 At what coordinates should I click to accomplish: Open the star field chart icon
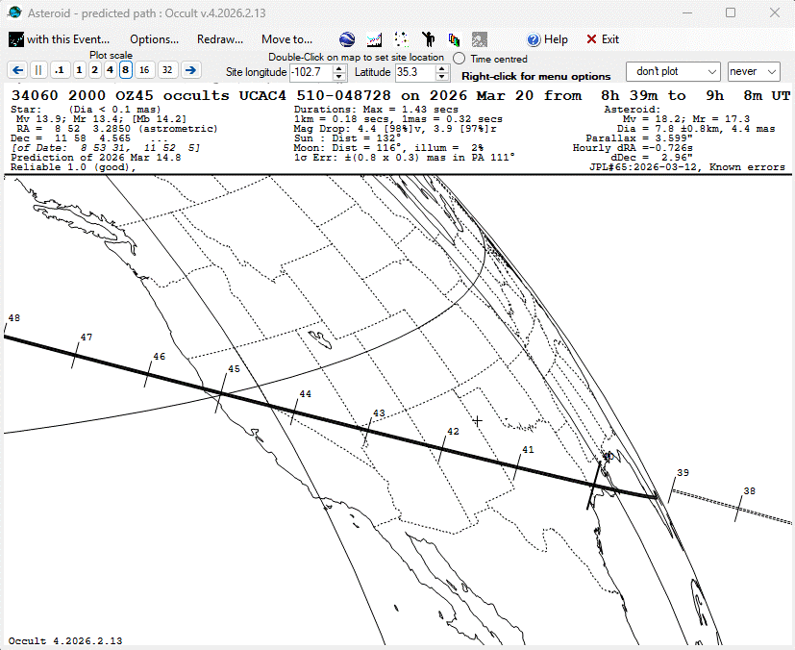coord(402,39)
